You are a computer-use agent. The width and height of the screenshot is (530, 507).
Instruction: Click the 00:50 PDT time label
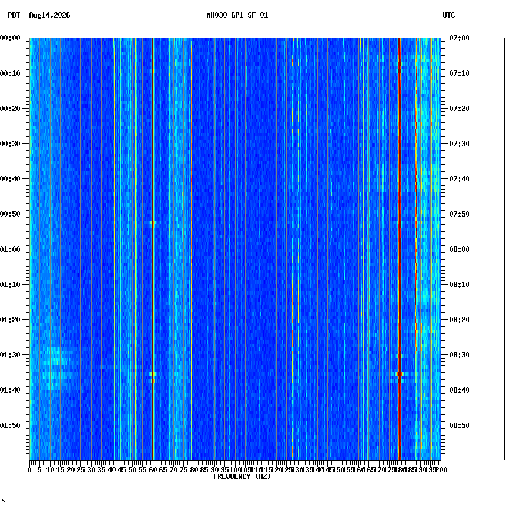coord(10,214)
